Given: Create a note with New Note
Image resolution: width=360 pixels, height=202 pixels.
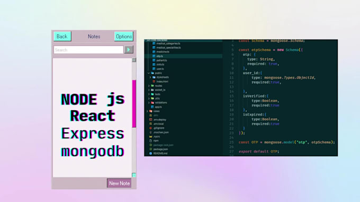Looking at the screenshot, I should tap(119, 183).
